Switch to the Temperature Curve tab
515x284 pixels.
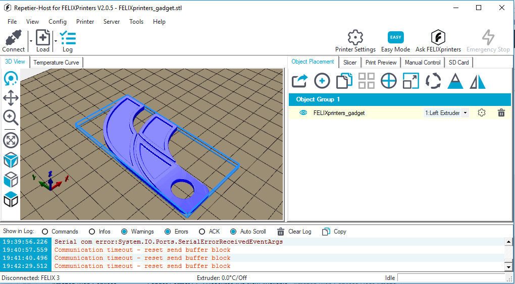click(x=56, y=63)
